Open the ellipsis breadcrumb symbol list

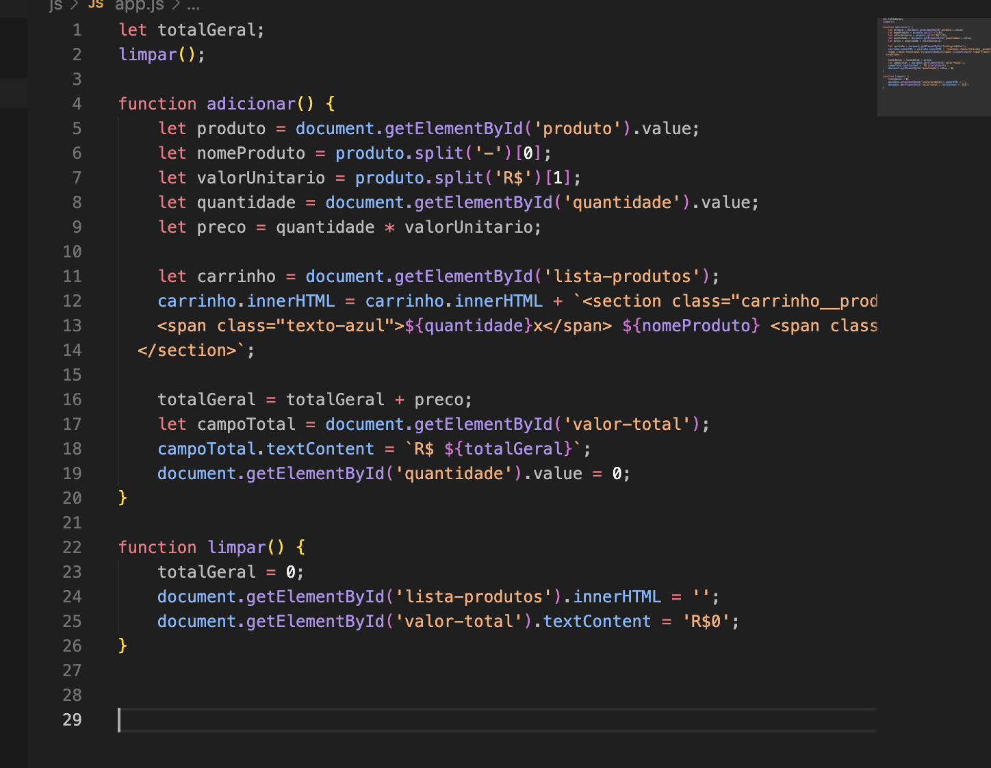(x=194, y=6)
